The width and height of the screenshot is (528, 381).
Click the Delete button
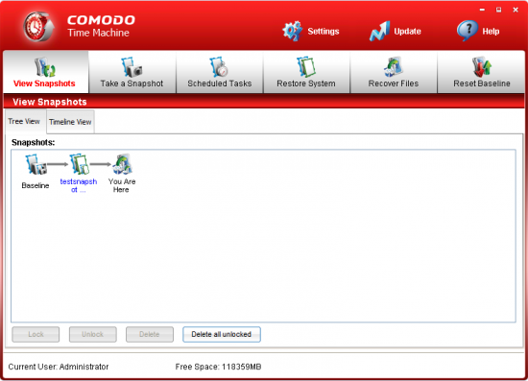[x=150, y=334]
